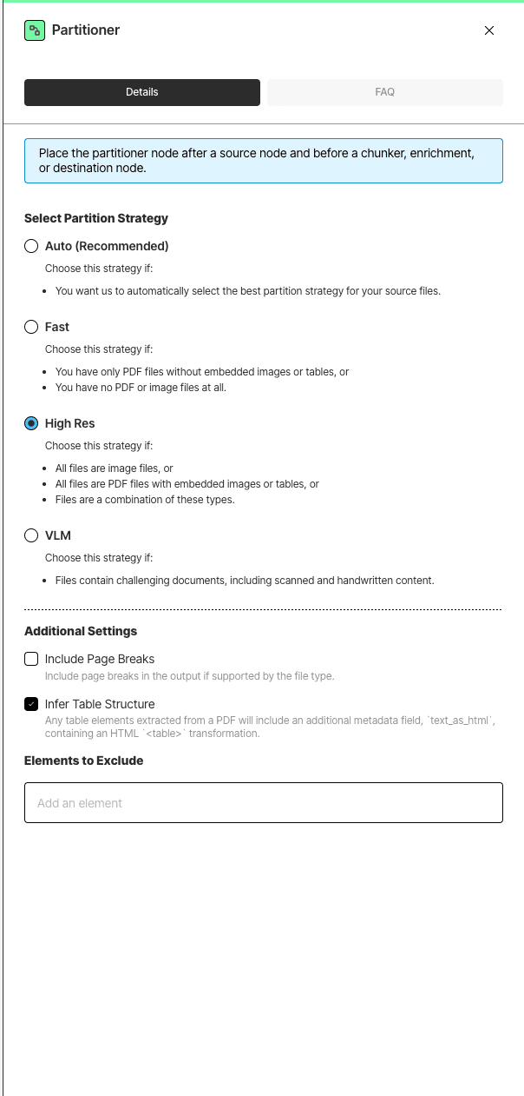Choose the Fast partition strategy radio

(x=31, y=327)
